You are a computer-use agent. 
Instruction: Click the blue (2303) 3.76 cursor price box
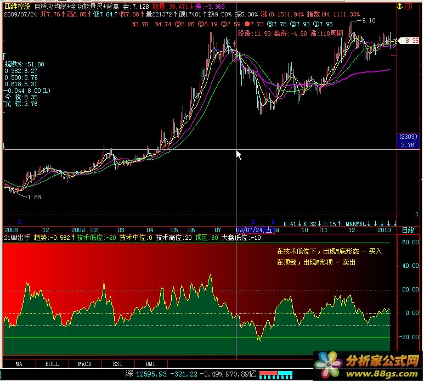[408, 141]
